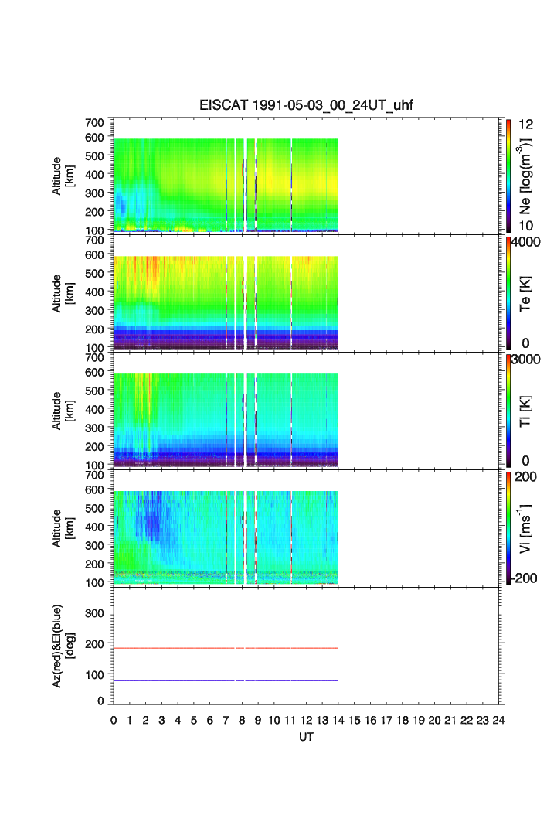Click the blue elevation line in bottom panel
This screenshot has width=547, height=822.
[x=226, y=680]
